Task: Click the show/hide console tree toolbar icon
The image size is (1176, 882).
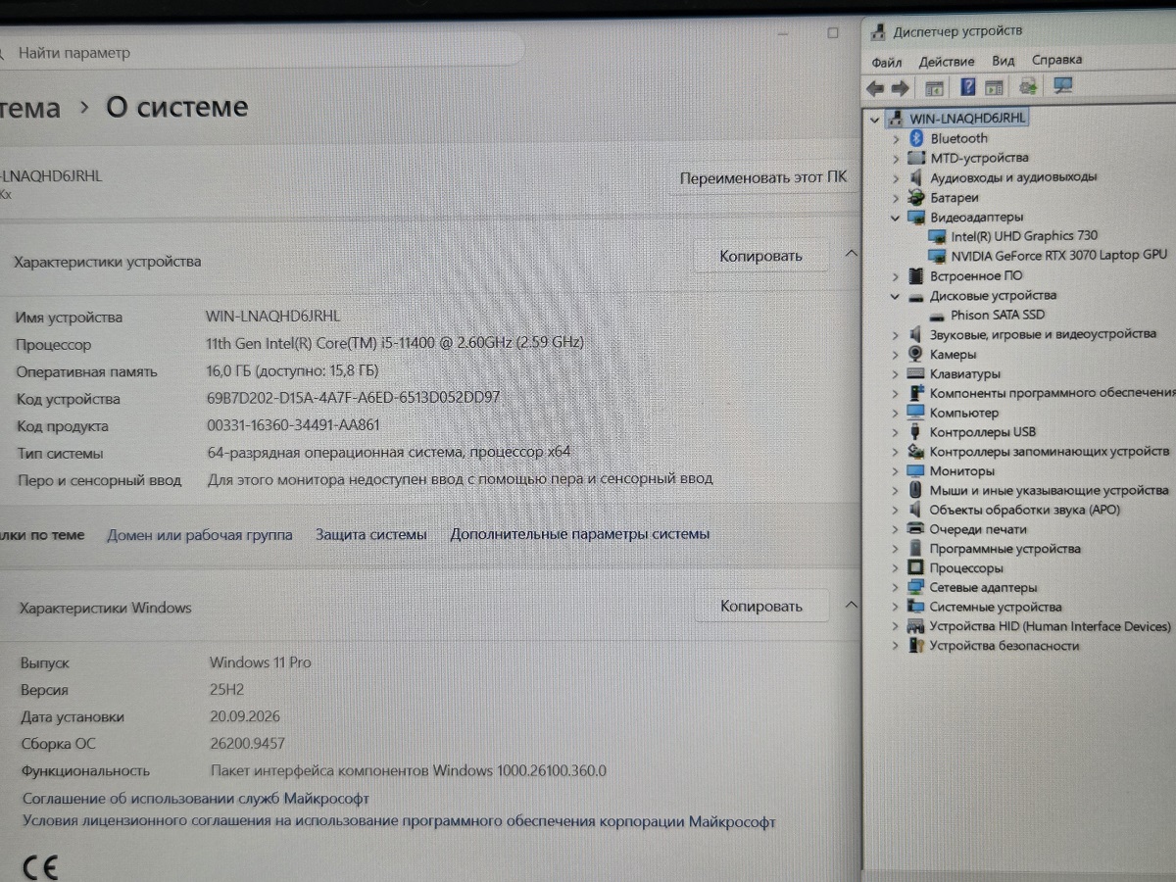Action: point(934,88)
